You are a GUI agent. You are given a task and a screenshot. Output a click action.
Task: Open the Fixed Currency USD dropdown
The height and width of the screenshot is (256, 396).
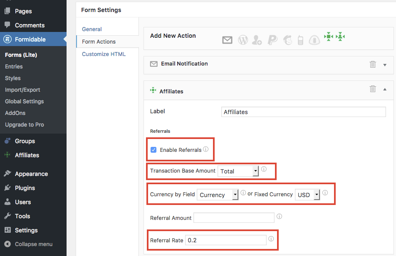click(307, 195)
